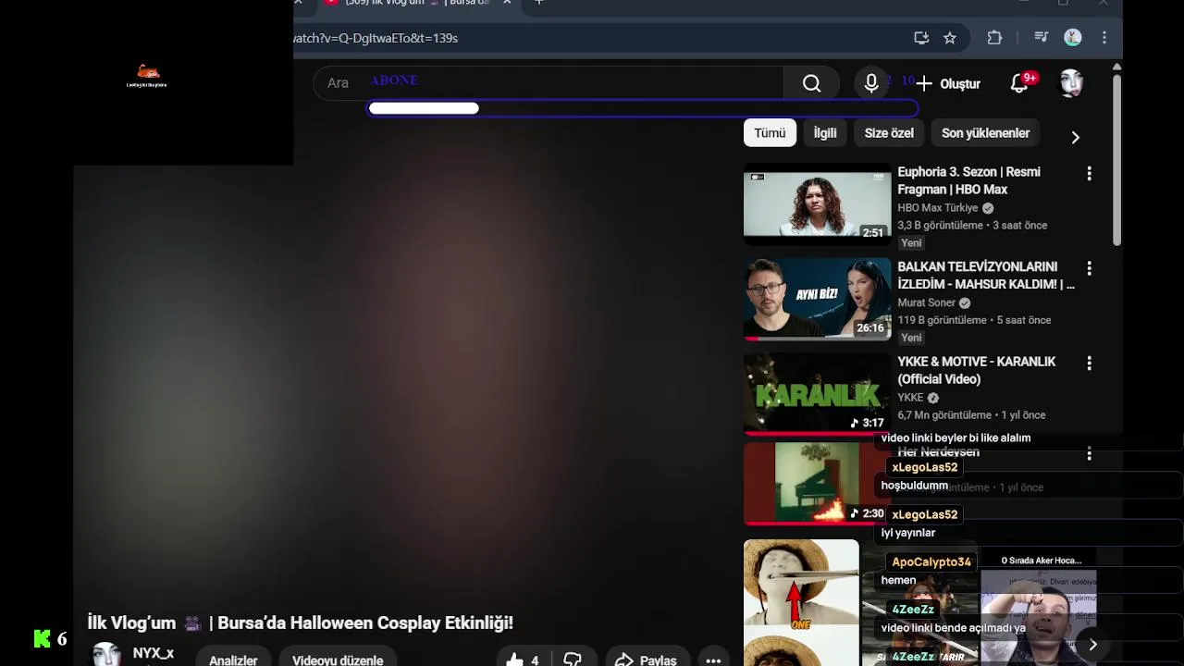This screenshot has height=666, width=1184.
Task: Dislike the video with thumbs down
Action: [573, 660]
